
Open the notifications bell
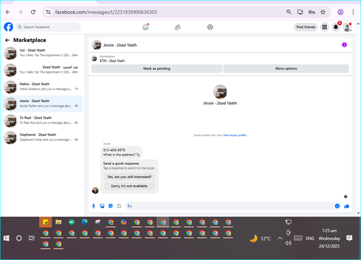(336, 27)
